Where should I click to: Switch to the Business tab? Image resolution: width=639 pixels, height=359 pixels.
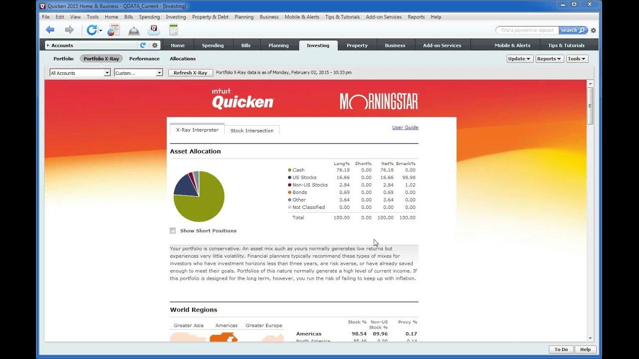point(395,45)
